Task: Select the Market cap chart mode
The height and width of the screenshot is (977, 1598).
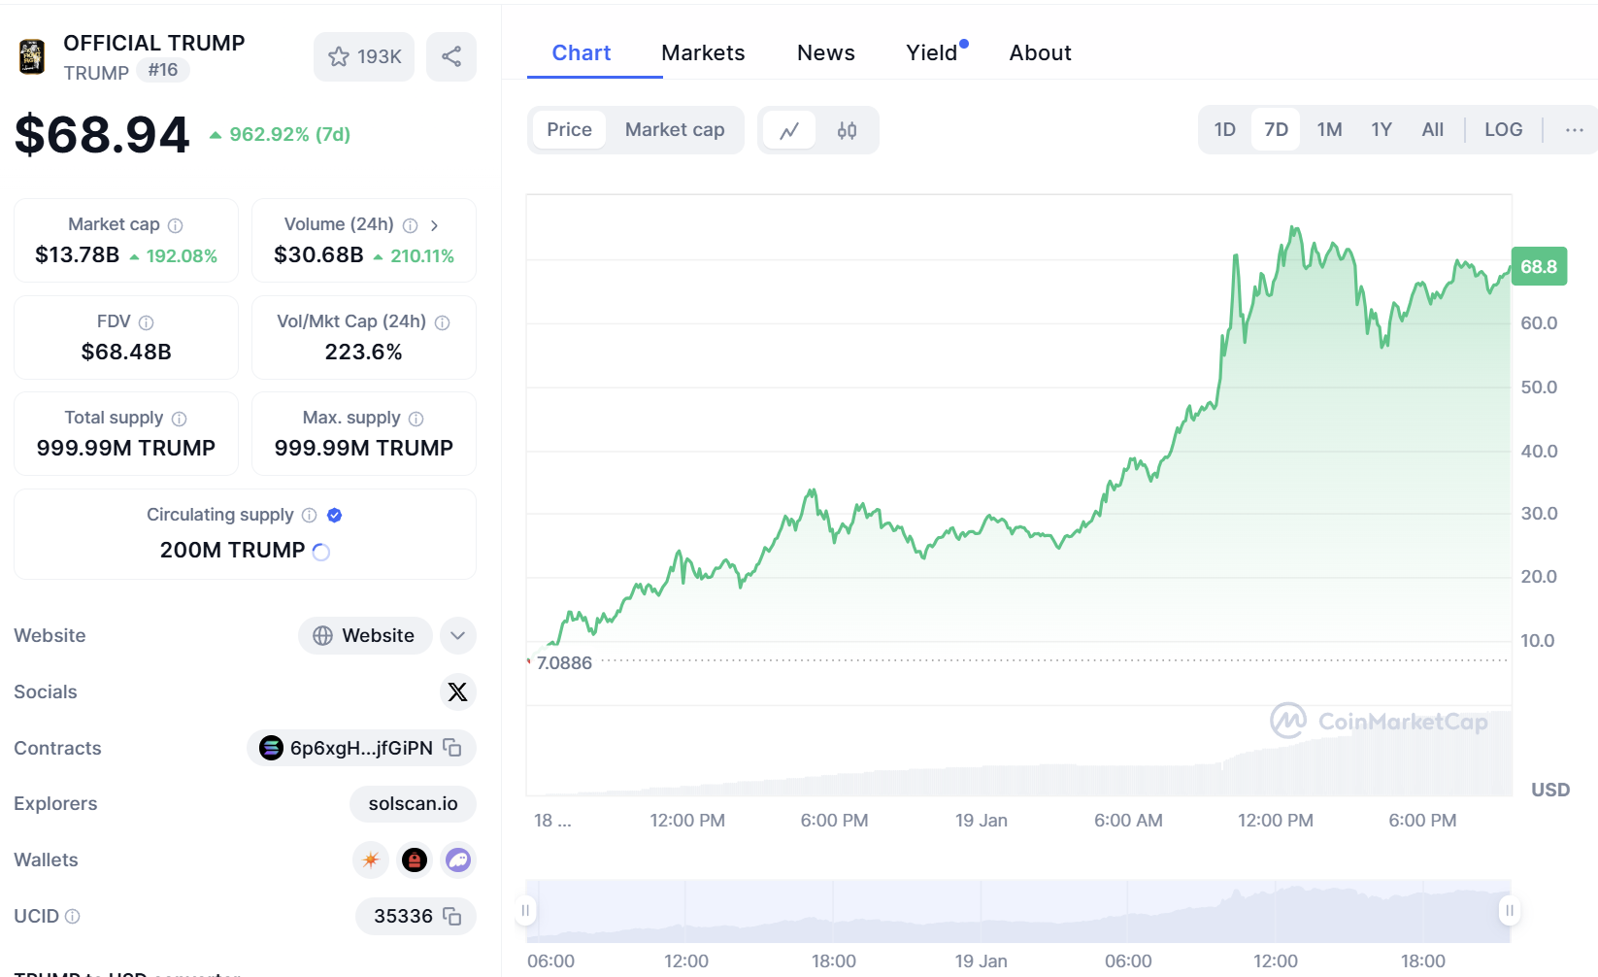Action: pos(675,129)
